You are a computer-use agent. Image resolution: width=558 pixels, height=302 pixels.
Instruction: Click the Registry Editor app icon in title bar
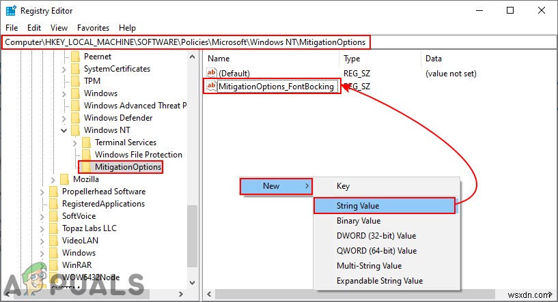(x=11, y=11)
